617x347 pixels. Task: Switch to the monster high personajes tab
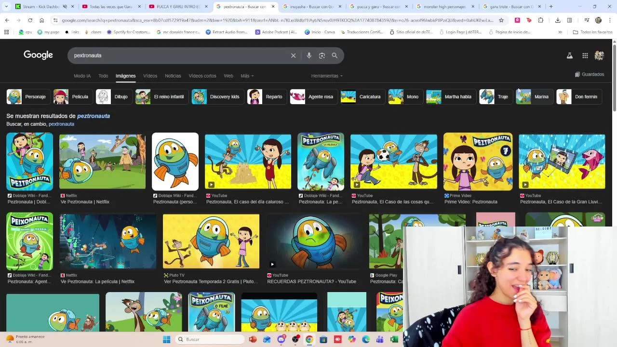(446, 7)
